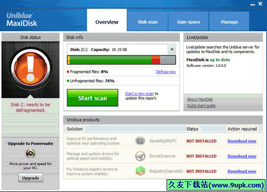Click About MaxiDisk link
267x192 pixels.
click(200, 99)
